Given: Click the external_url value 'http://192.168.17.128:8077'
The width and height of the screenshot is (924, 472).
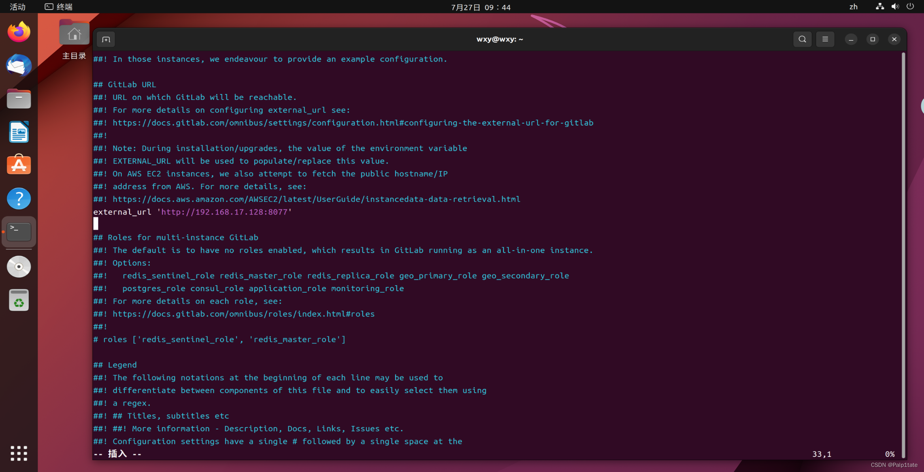Looking at the screenshot, I should coord(224,212).
